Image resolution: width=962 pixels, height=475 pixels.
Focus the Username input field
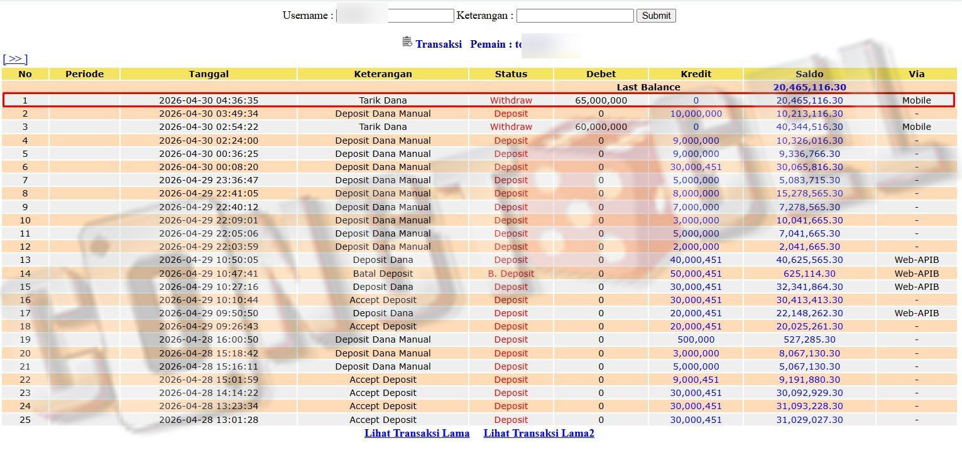click(x=395, y=16)
